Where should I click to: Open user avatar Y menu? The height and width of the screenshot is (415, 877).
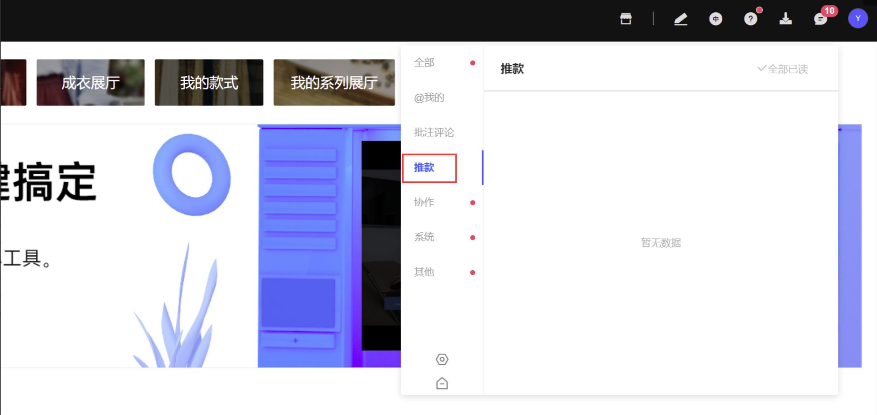(x=857, y=19)
